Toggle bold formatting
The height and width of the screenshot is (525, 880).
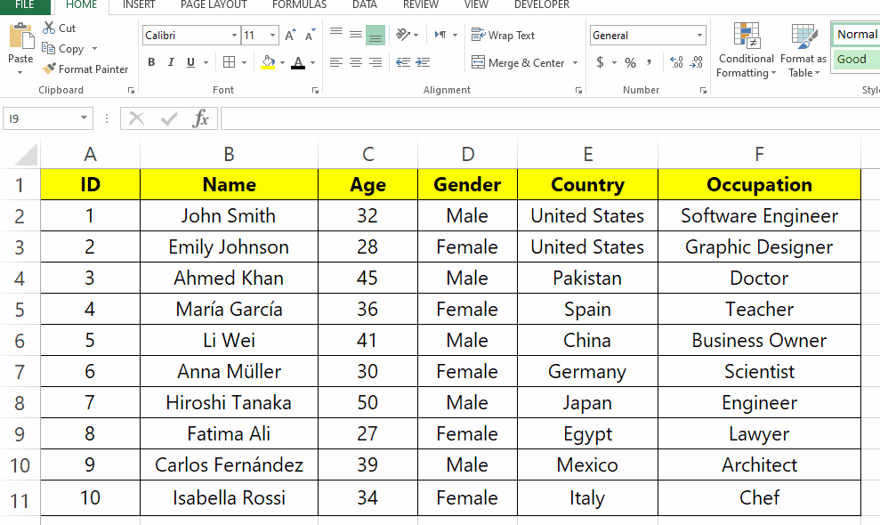(x=150, y=63)
